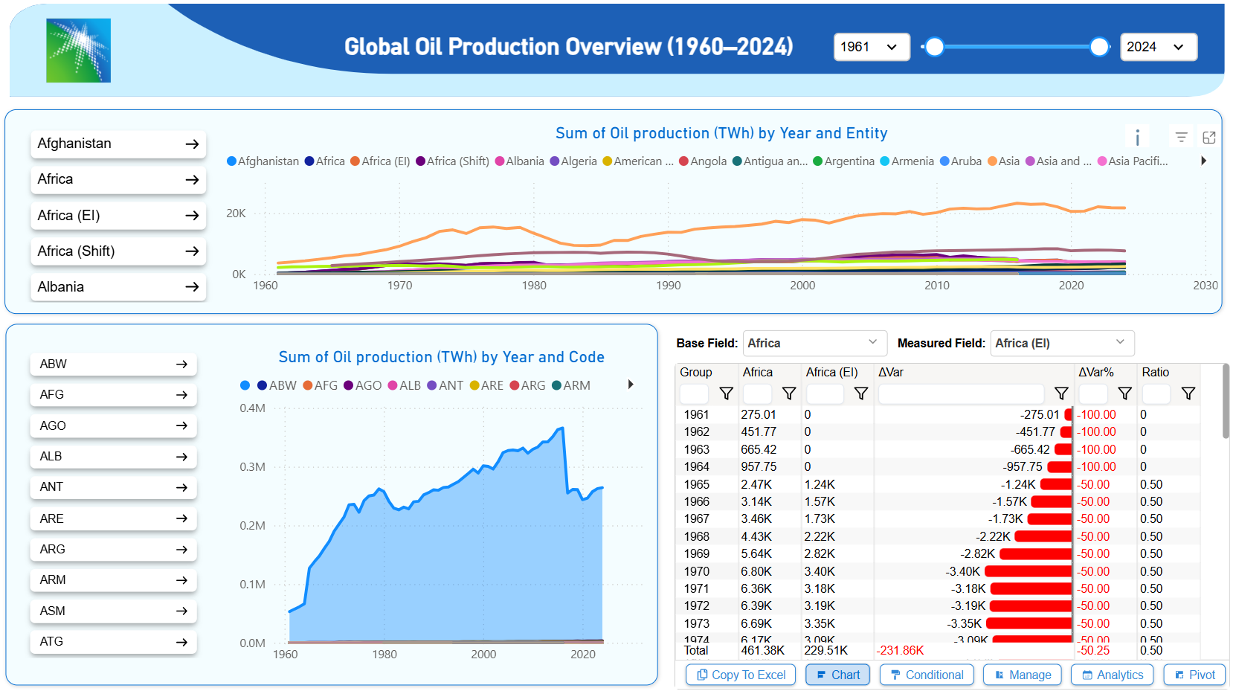Image resolution: width=1236 pixels, height=691 pixels.
Task: Click filter icon for ΔVar% column
Action: click(x=1125, y=393)
